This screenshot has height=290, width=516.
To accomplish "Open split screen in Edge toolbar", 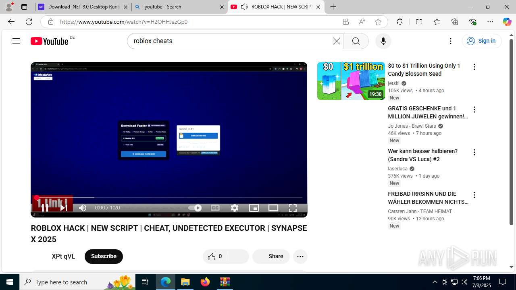I will pyautogui.click(x=419, y=22).
